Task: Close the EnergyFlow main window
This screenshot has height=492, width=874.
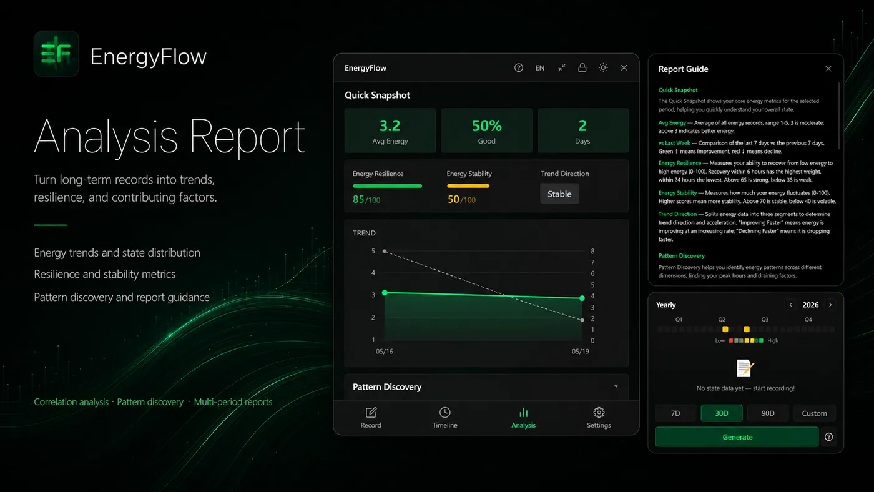Action: click(624, 68)
